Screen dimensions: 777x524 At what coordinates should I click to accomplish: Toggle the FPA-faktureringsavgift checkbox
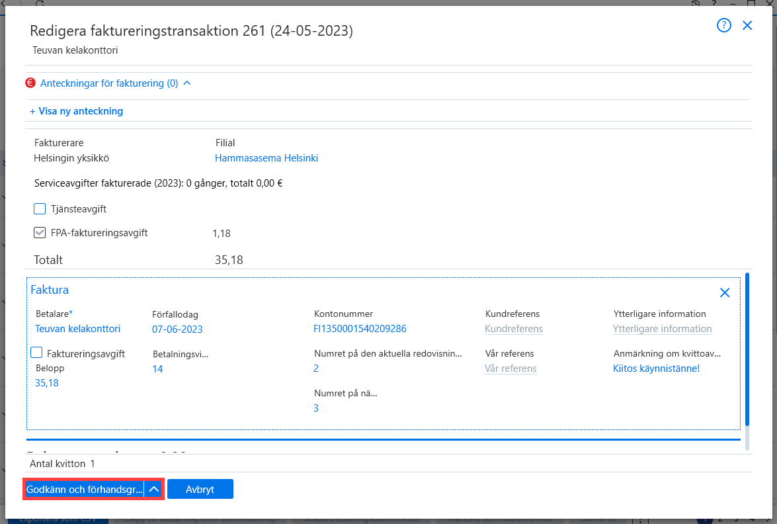[x=40, y=232]
